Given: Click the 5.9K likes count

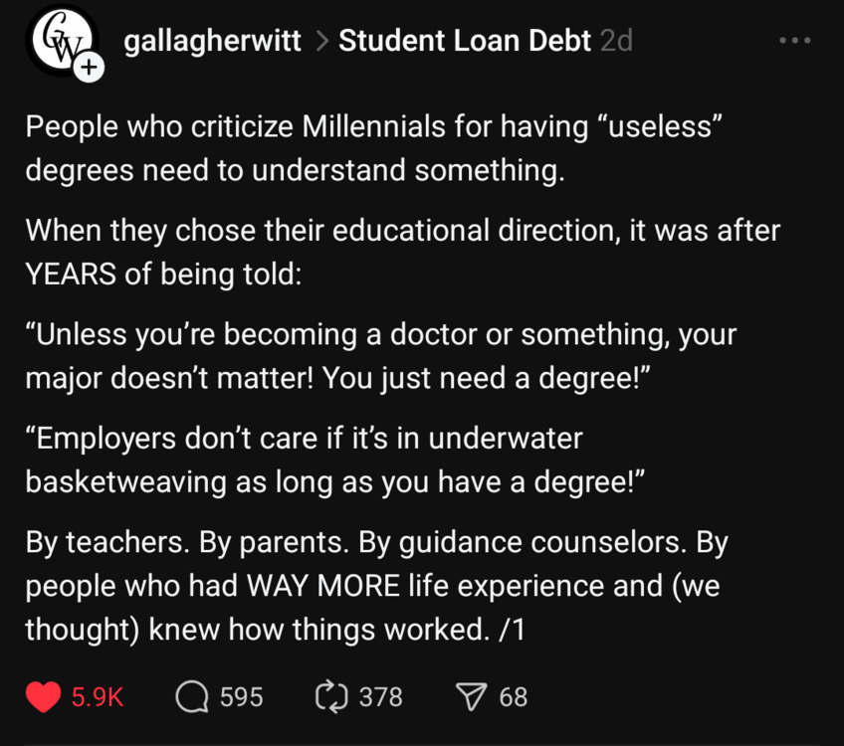Looking at the screenshot, I should click(x=98, y=697).
